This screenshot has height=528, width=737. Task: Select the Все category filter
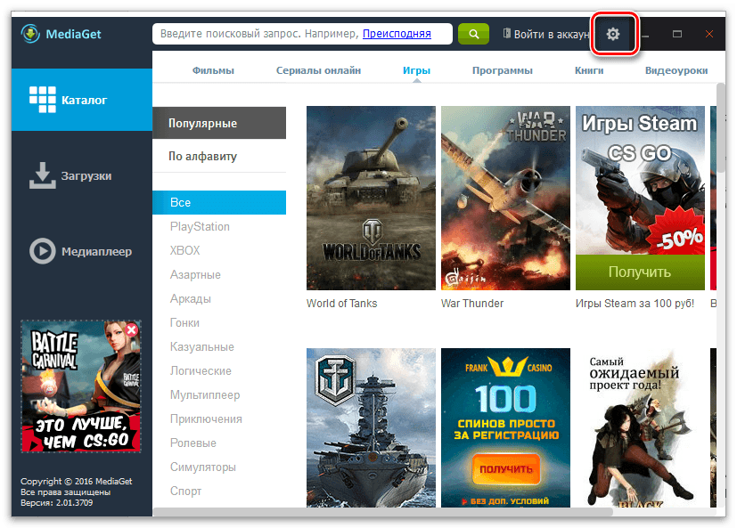219,202
